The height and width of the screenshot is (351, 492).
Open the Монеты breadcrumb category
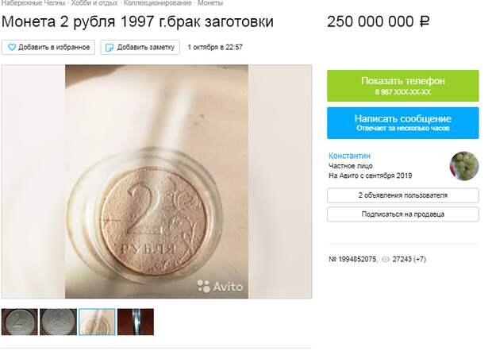pos(210,3)
